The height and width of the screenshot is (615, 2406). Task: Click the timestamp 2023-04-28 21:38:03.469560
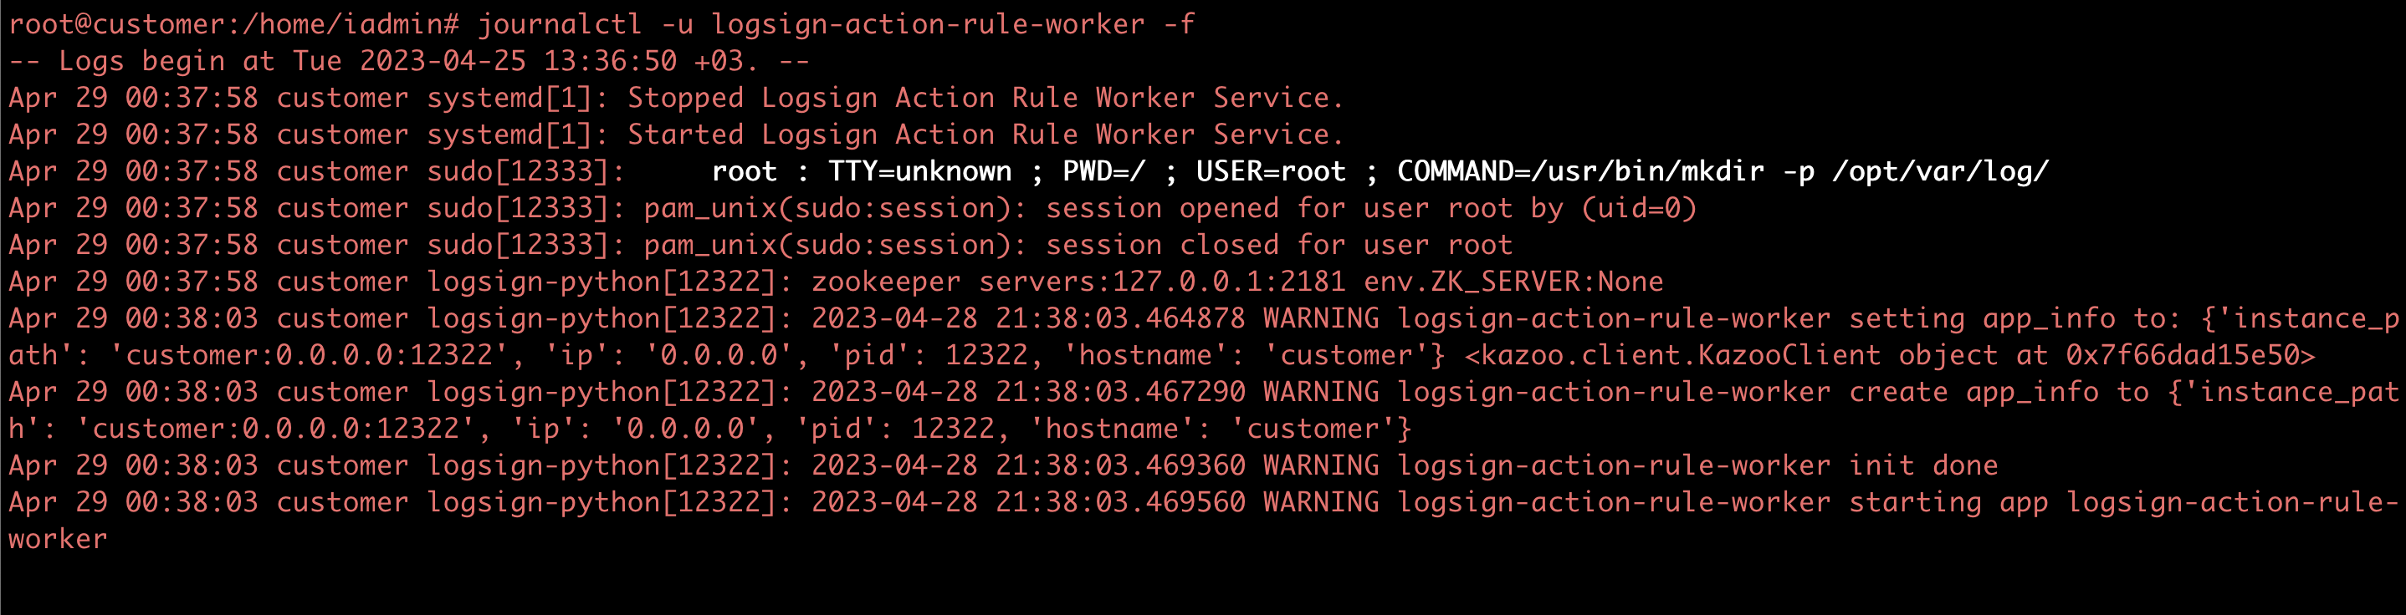pyautogui.click(x=1027, y=502)
